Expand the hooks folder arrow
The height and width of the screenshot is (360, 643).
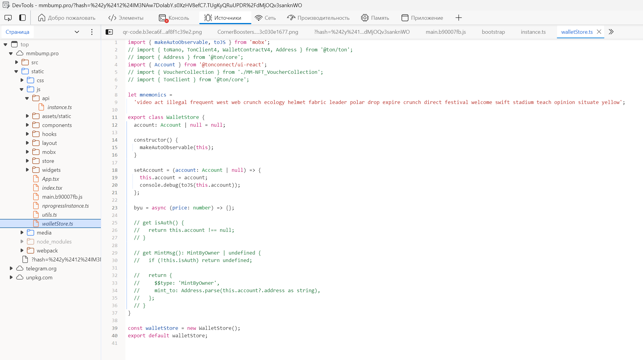(27, 134)
